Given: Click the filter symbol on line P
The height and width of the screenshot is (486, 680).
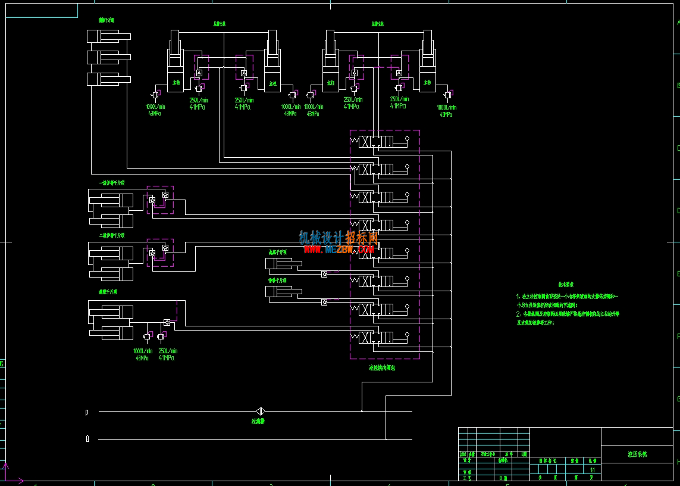Looking at the screenshot, I should tap(260, 411).
